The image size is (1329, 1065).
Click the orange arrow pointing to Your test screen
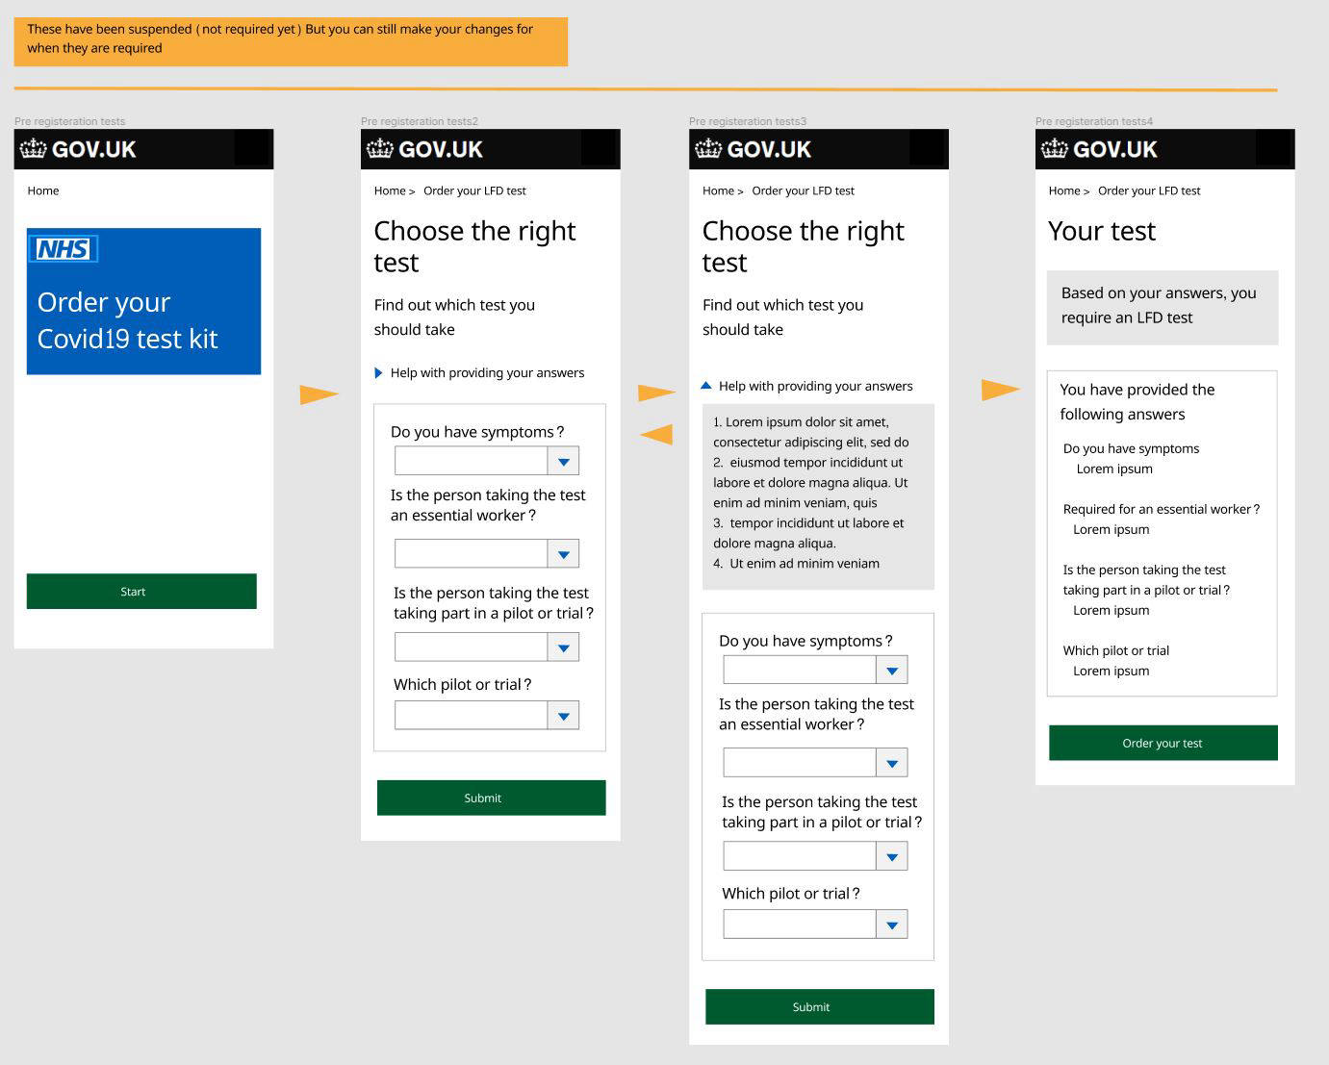[1000, 390]
